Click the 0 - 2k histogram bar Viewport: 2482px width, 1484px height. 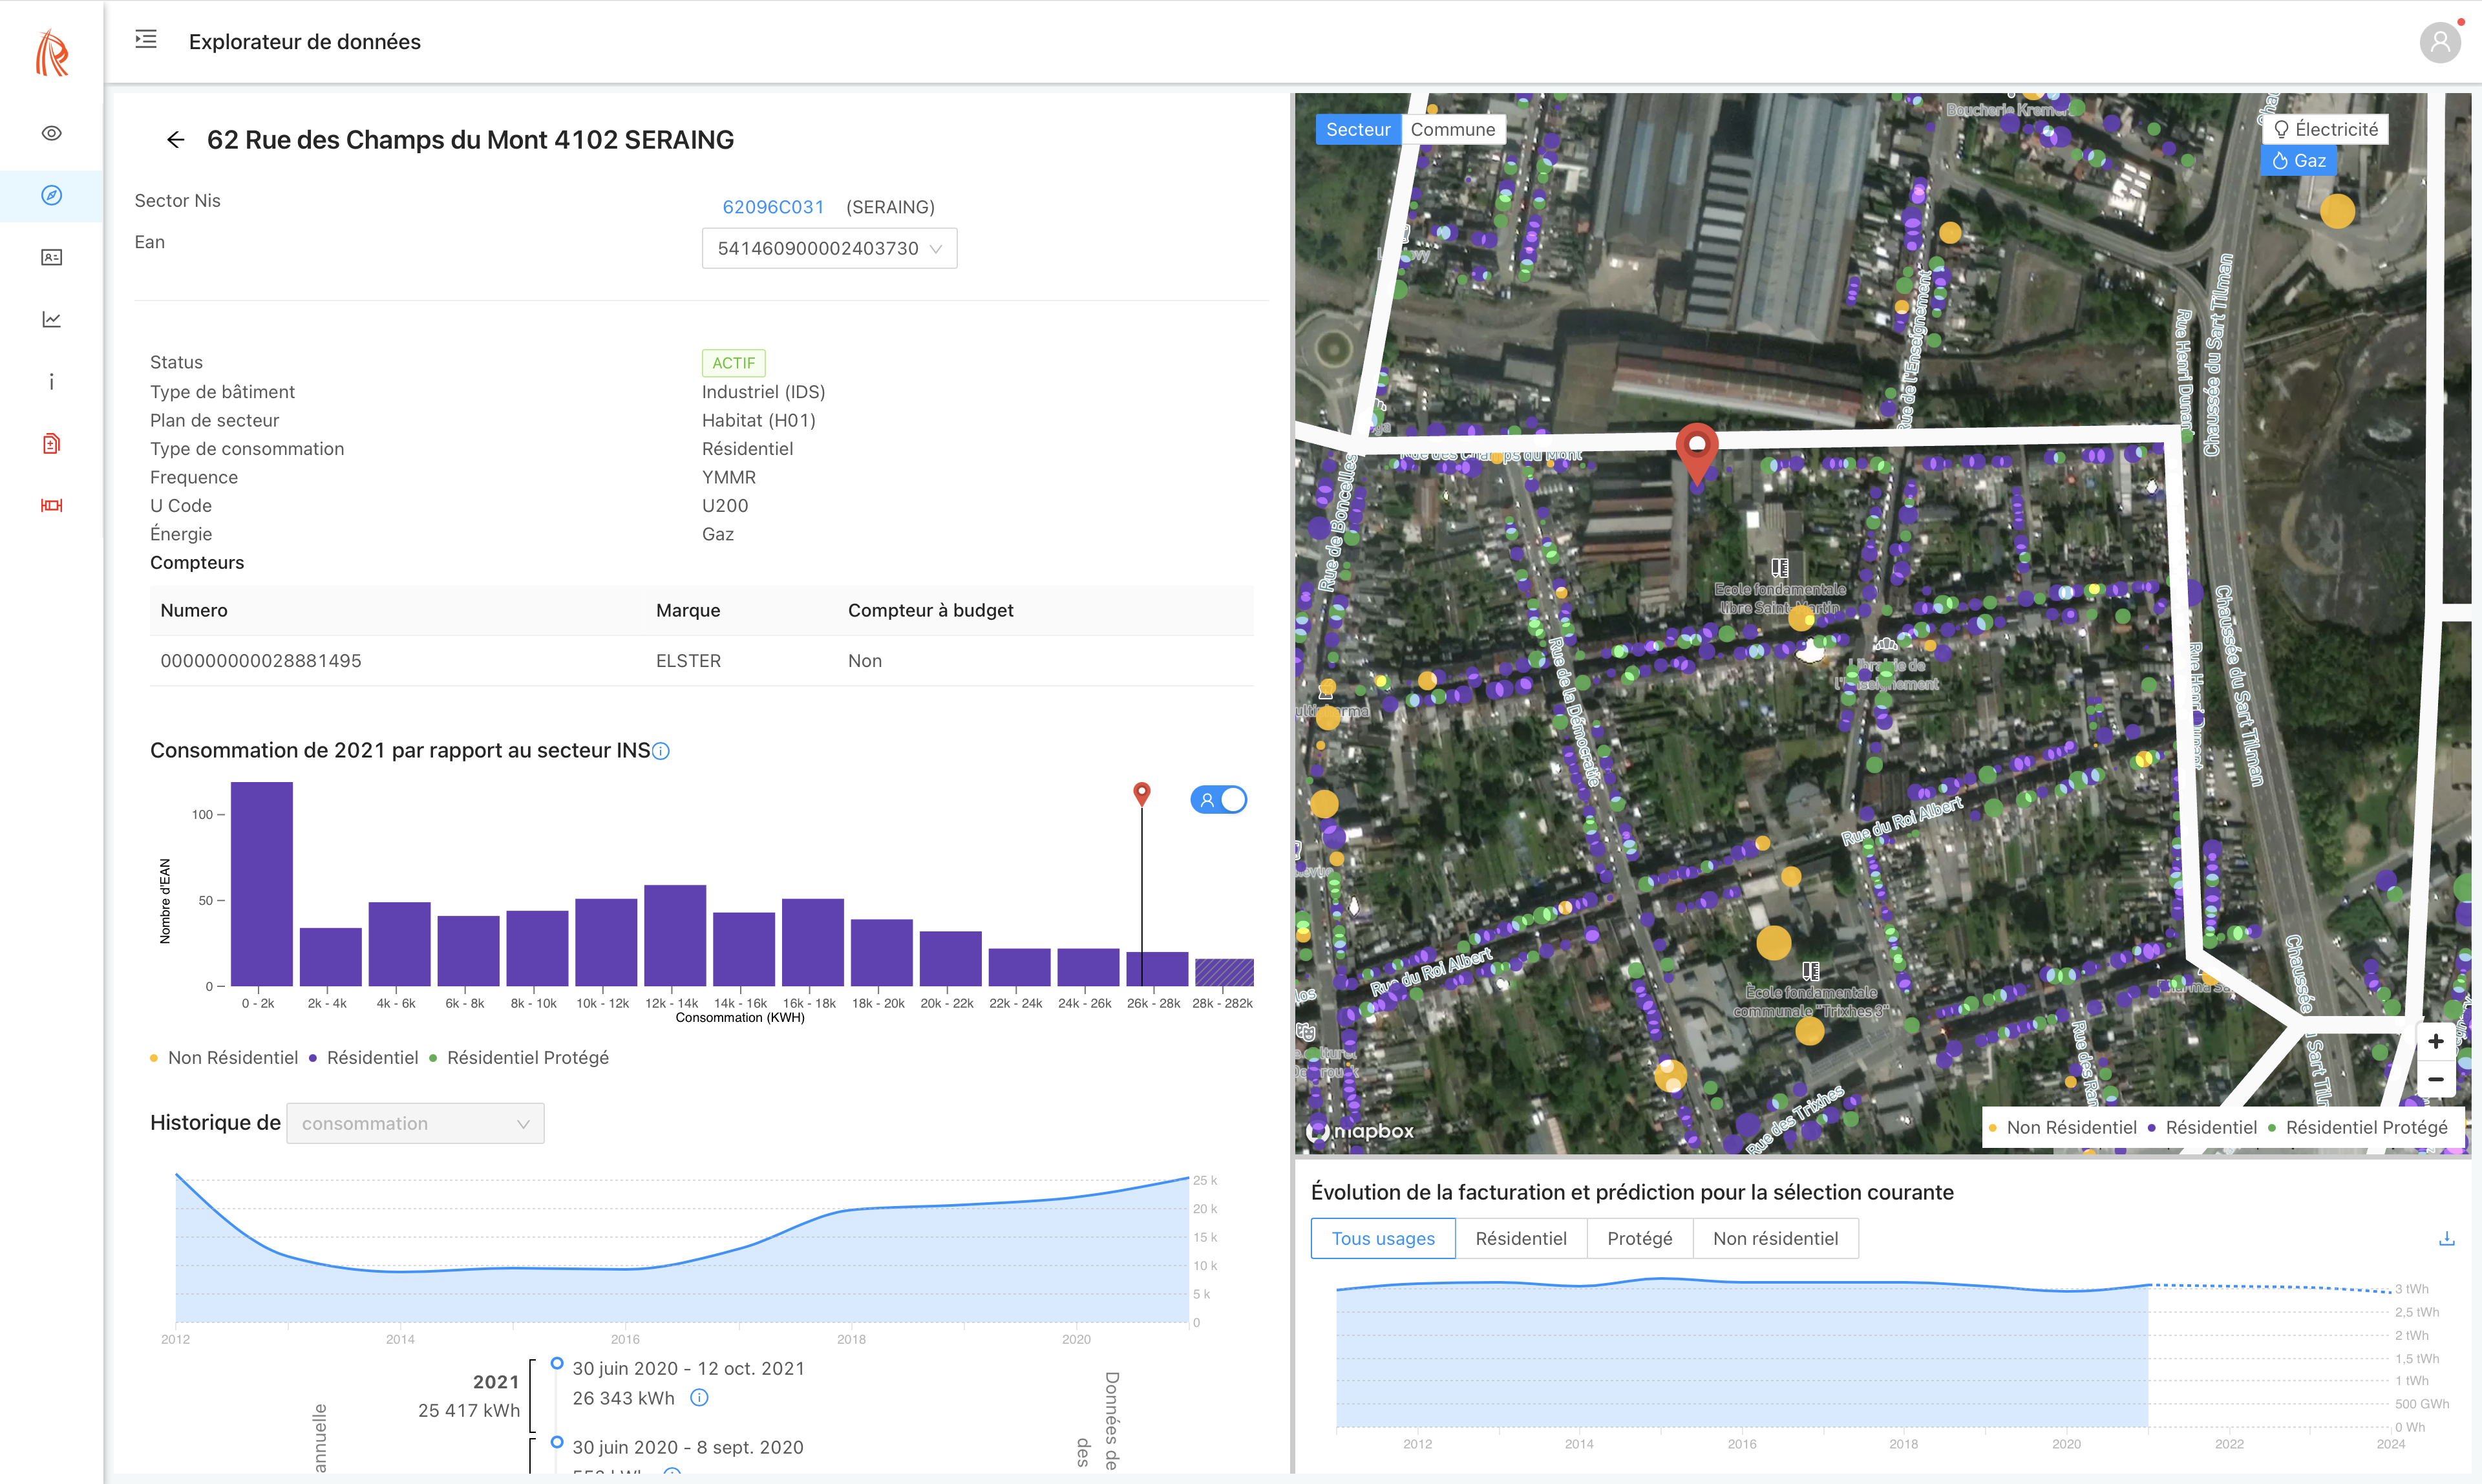coord(262,884)
